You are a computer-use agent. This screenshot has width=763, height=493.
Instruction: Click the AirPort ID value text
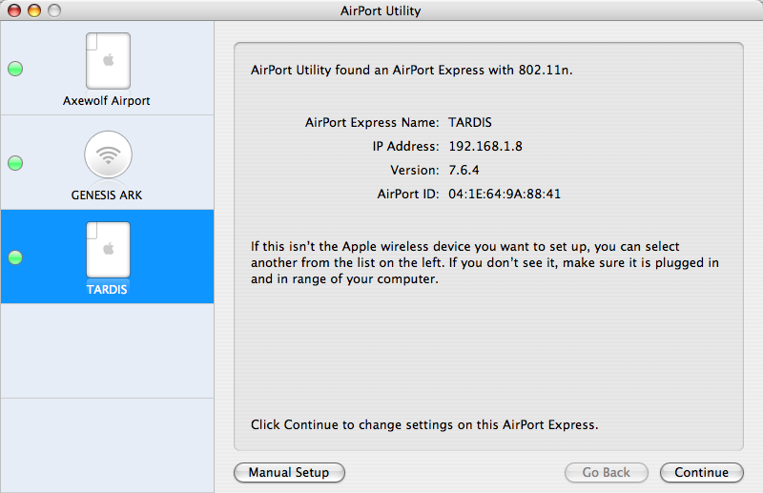tap(505, 194)
